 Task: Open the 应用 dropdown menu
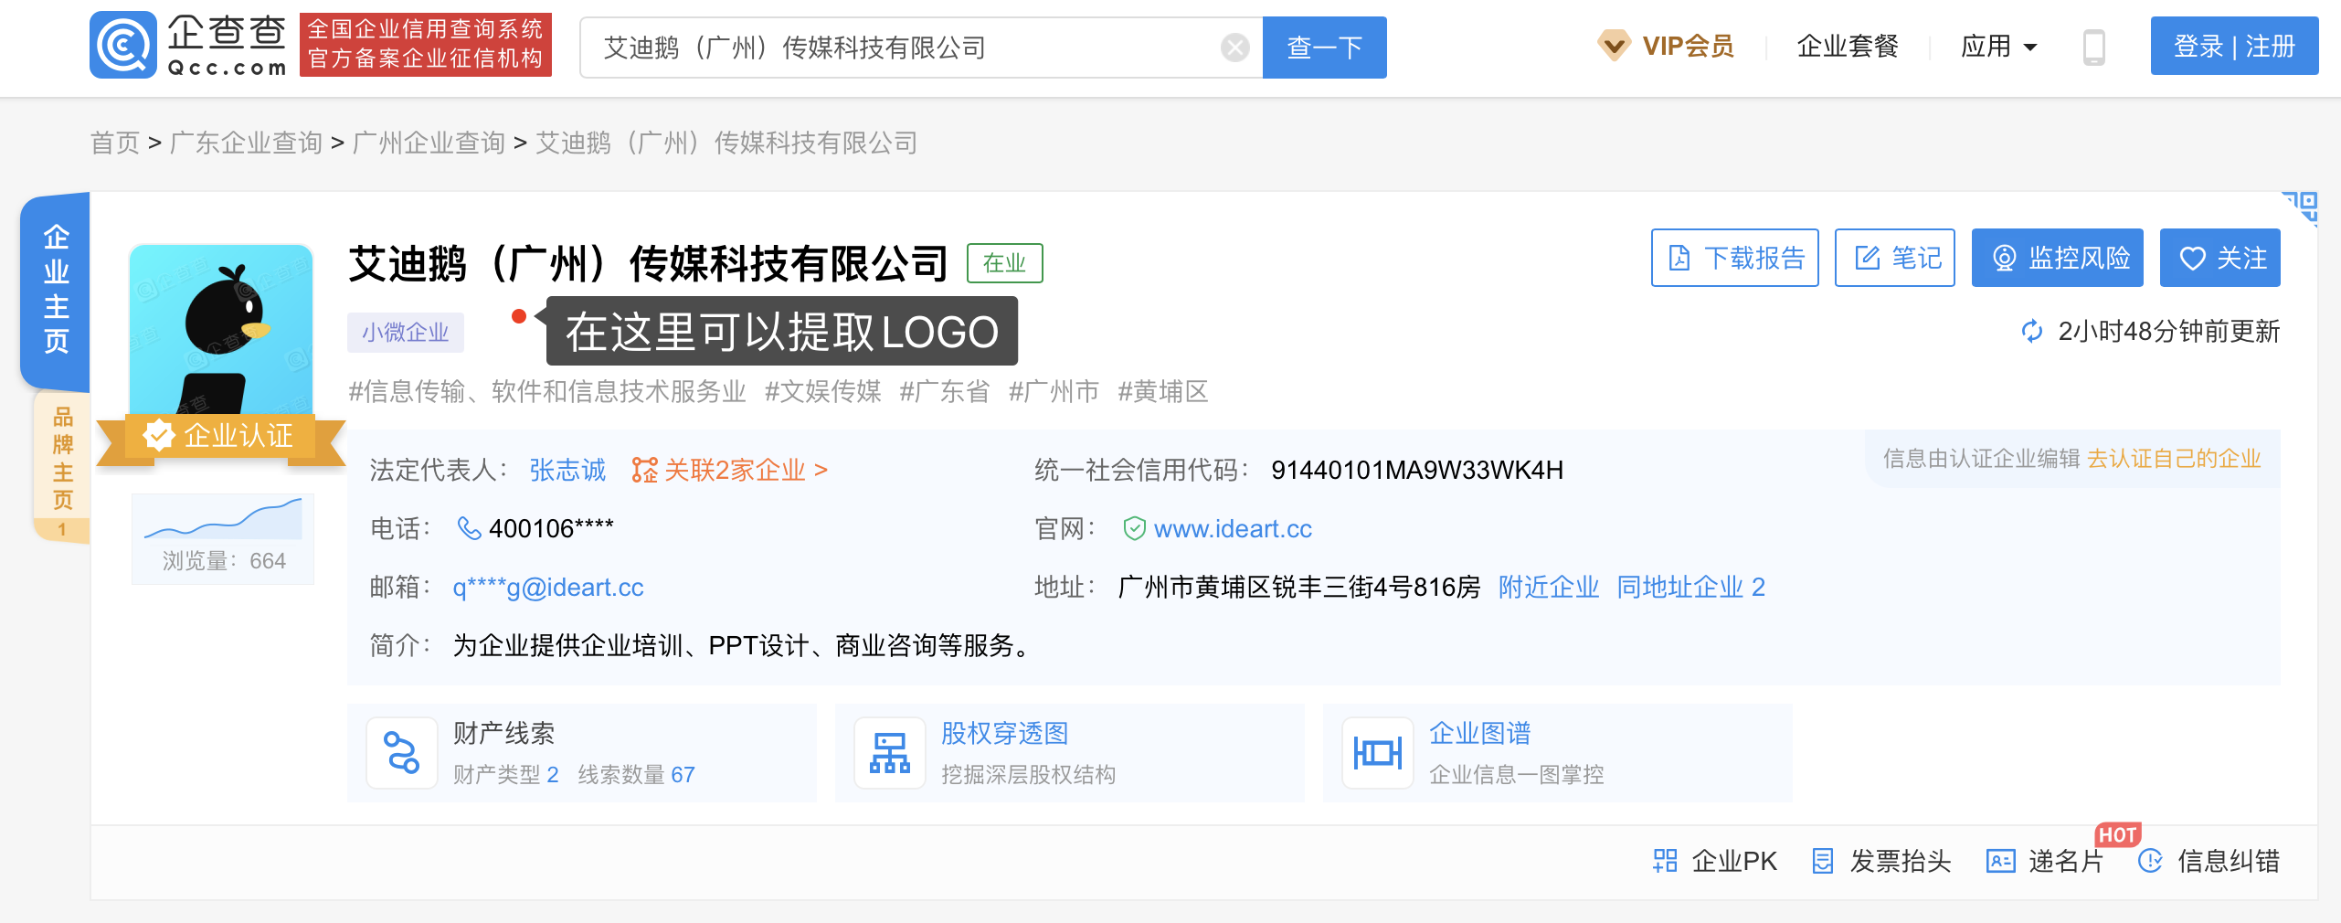(x=1998, y=47)
